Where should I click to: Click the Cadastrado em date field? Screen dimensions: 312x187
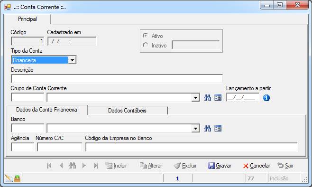pyautogui.click(x=72, y=41)
